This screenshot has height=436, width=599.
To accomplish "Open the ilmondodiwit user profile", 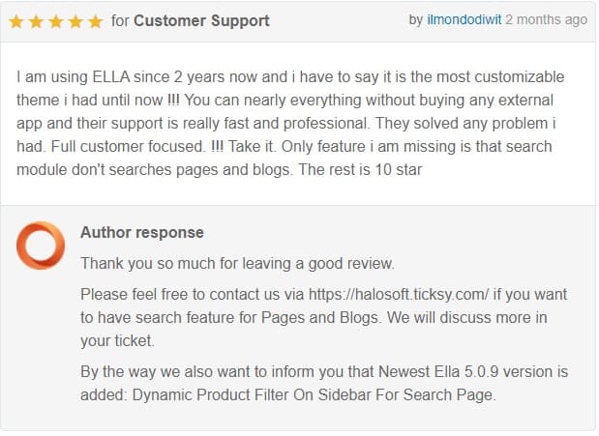I will click(464, 20).
